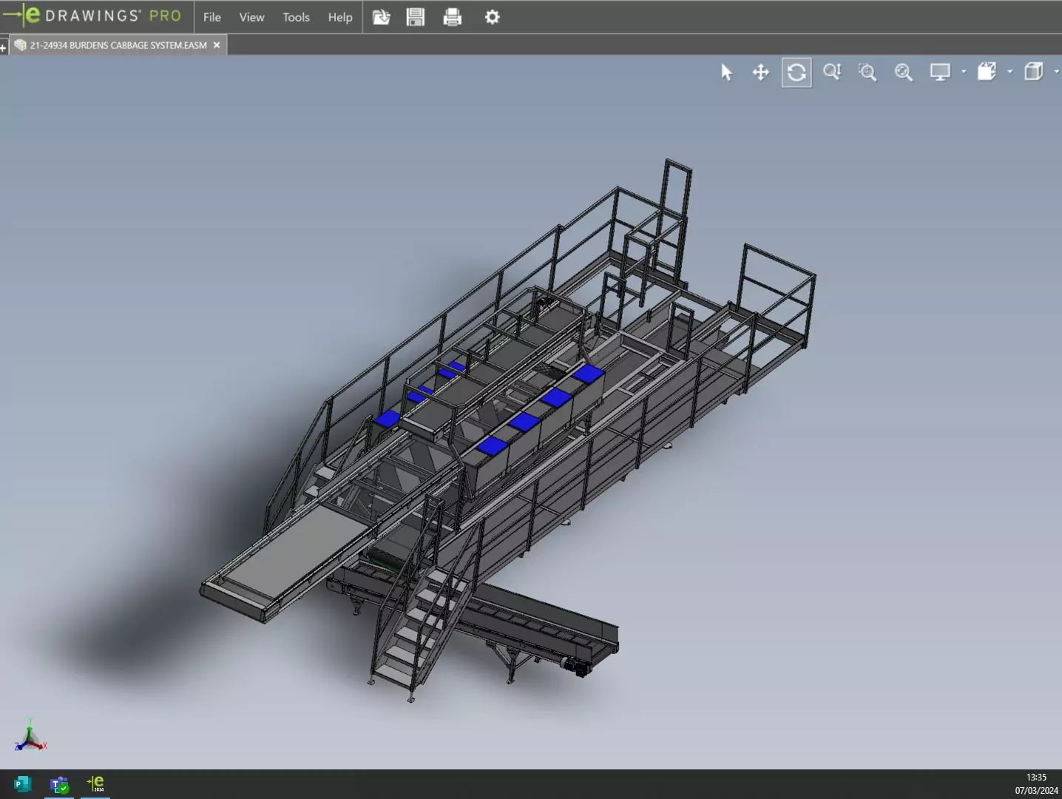Pick the Zoom to Area tool
The height and width of the screenshot is (799, 1062).
coord(867,73)
